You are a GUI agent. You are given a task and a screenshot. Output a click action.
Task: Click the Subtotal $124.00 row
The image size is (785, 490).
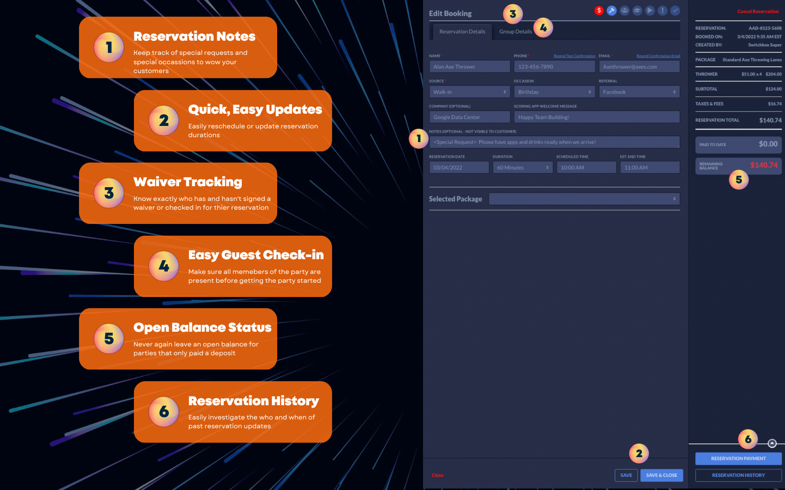(x=738, y=89)
